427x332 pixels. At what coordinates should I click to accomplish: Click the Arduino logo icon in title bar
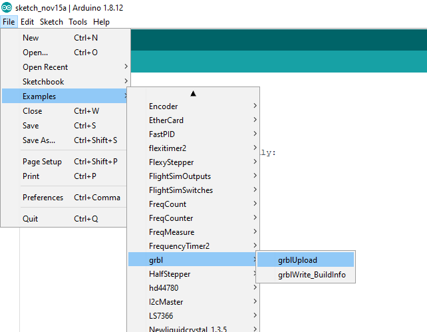coord(7,7)
